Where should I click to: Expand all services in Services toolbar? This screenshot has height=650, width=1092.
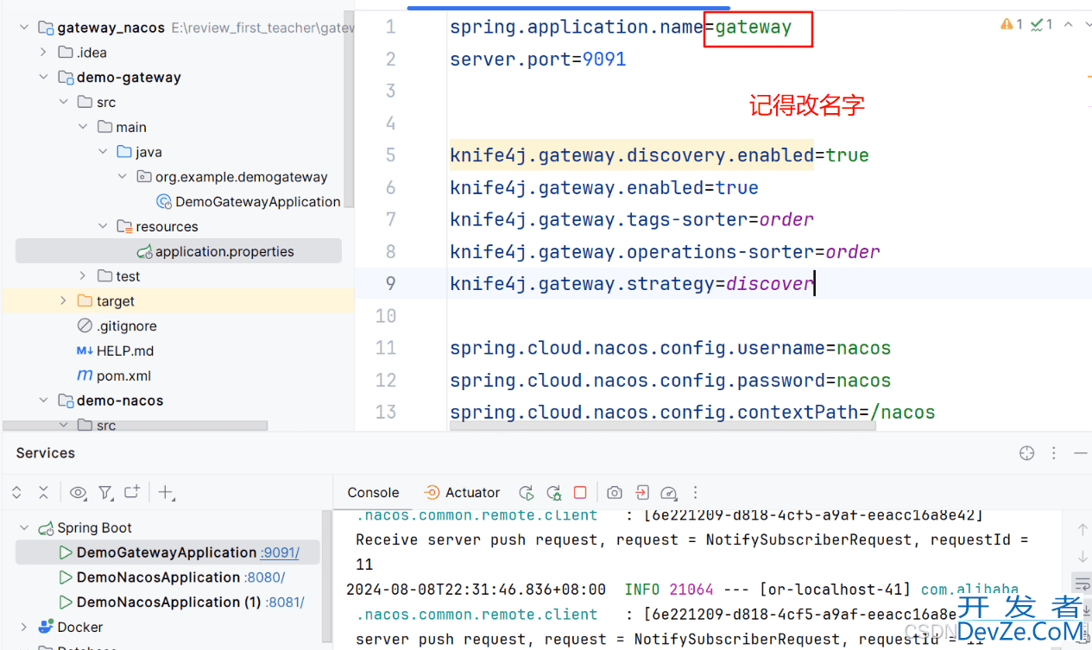click(x=16, y=493)
